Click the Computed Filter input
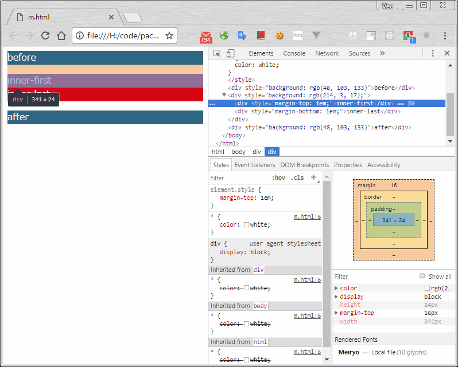458x367 pixels. [x=375, y=277]
